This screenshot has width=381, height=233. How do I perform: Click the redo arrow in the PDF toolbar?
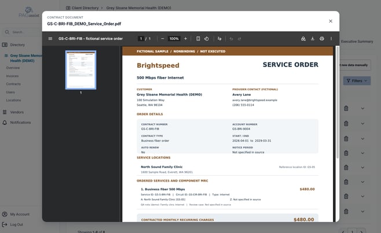[x=239, y=39]
